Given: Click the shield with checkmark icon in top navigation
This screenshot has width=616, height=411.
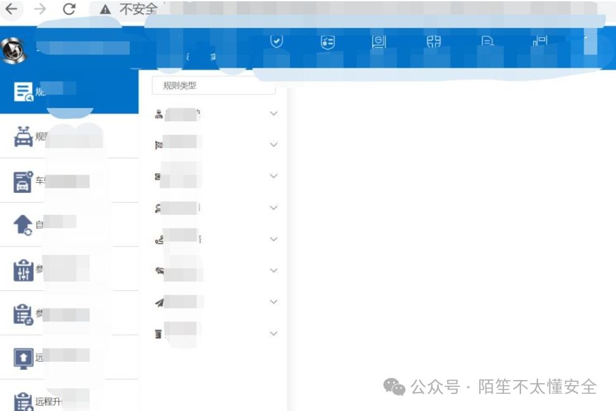Looking at the screenshot, I should coord(275,41).
